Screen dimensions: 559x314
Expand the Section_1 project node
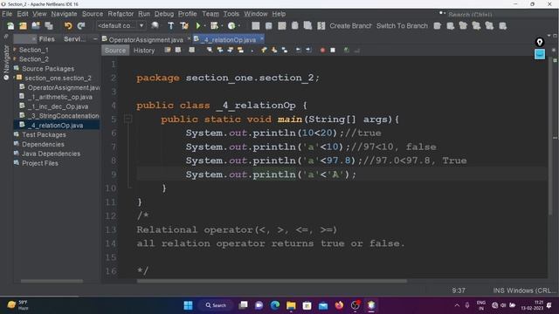15,50
